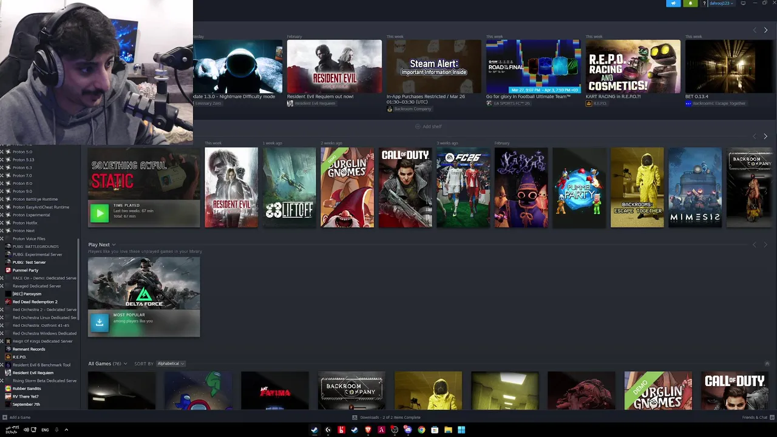Open the Downloads status bar entry
The image size is (777, 437).
click(x=387, y=418)
